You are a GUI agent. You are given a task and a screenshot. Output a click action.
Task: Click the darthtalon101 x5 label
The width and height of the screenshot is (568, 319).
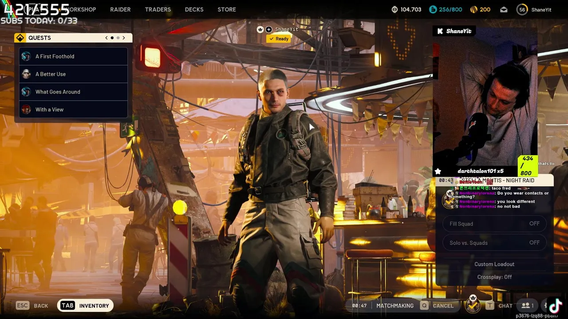click(481, 171)
